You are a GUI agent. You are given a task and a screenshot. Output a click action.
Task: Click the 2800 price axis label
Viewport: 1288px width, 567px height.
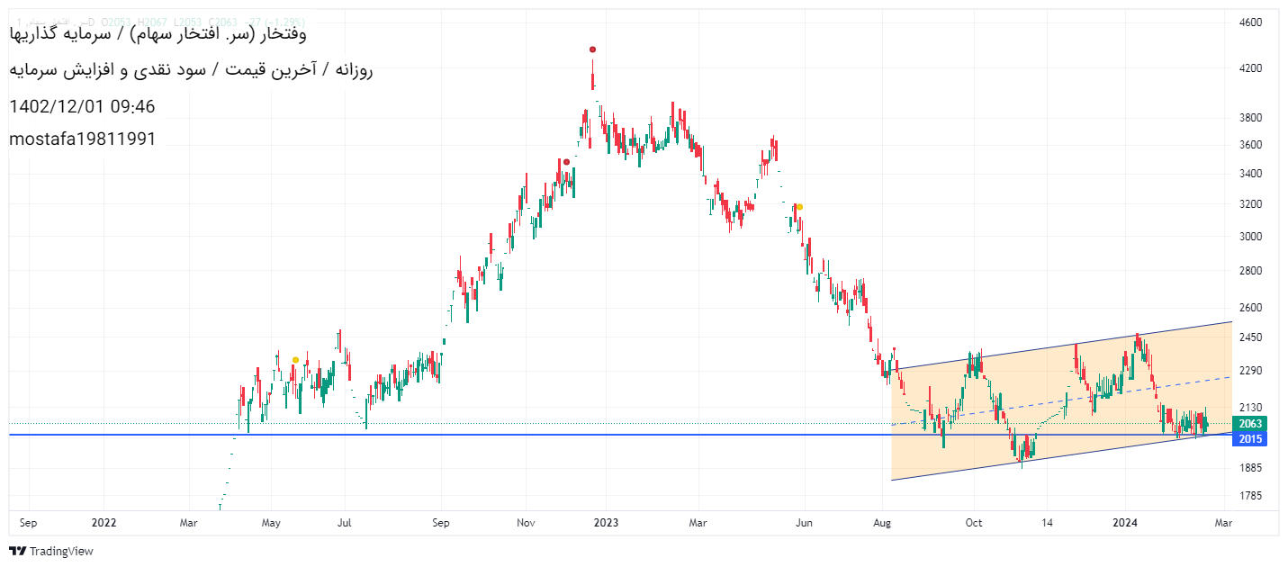[x=1251, y=271]
